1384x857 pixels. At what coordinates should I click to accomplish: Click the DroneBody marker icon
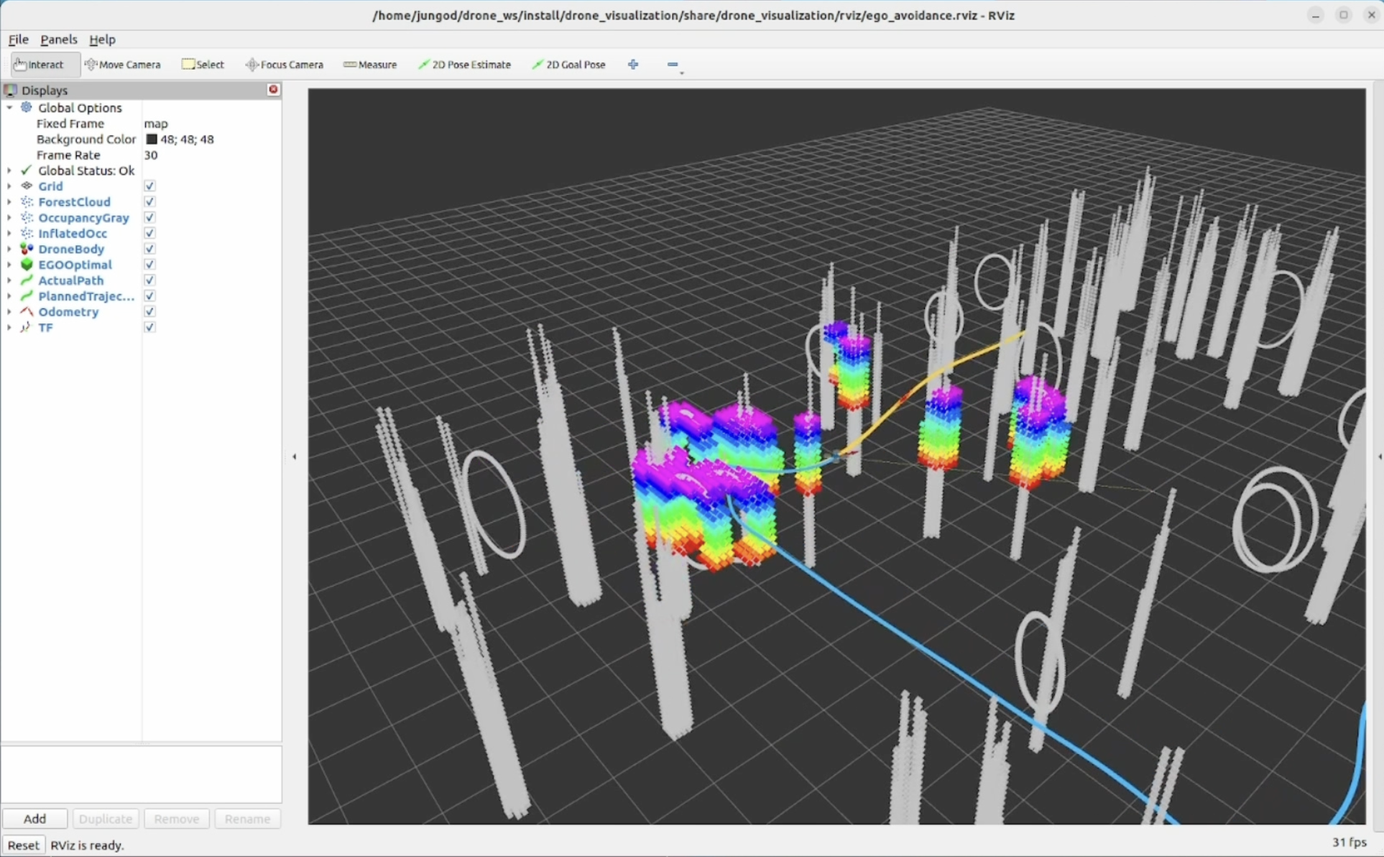27,249
